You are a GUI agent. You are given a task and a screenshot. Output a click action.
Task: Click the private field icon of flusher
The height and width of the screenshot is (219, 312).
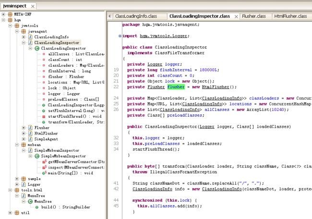(44, 77)
